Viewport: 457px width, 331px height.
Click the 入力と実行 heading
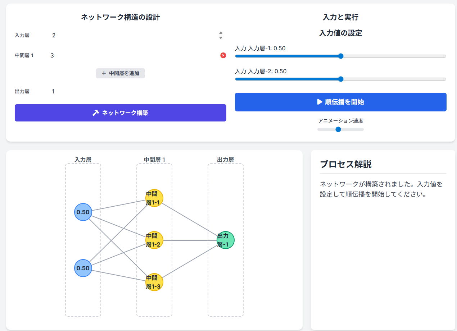(341, 17)
